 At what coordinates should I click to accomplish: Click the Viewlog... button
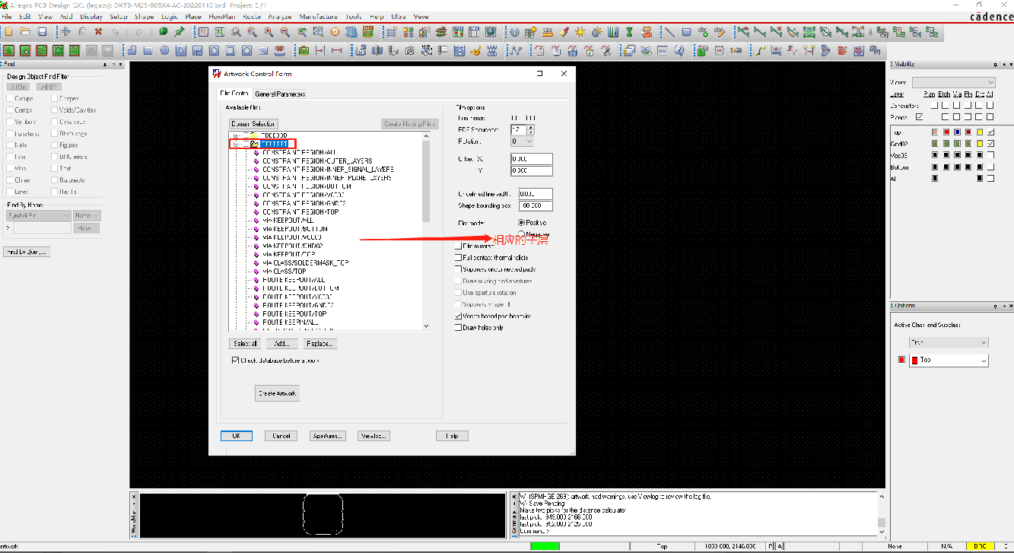click(373, 436)
